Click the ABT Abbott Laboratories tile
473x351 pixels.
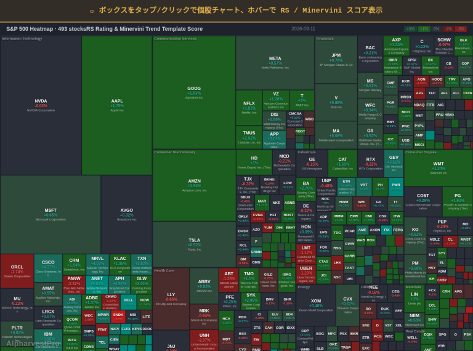(228, 280)
